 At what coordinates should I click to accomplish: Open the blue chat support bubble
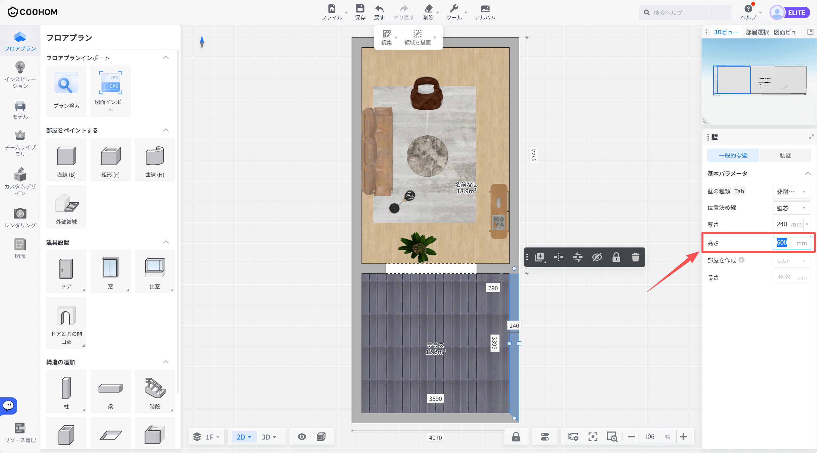(8, 406)
